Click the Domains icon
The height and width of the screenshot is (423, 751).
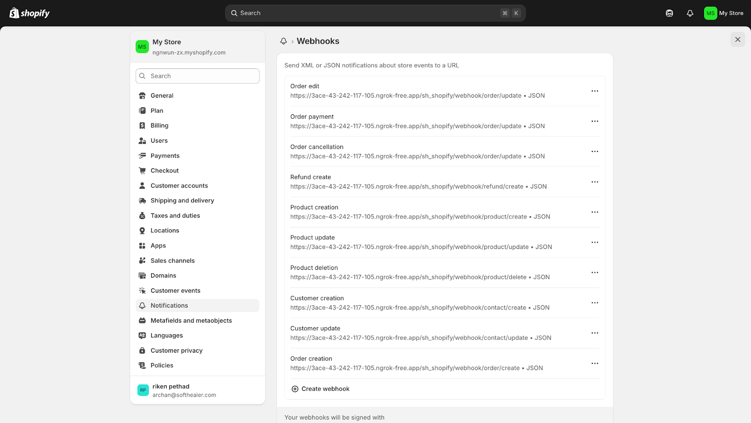(142, 276)
